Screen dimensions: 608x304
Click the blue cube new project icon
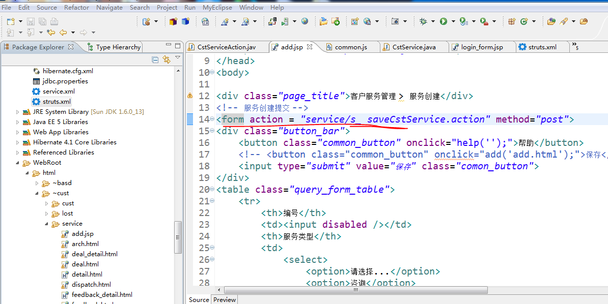[186, 21]
